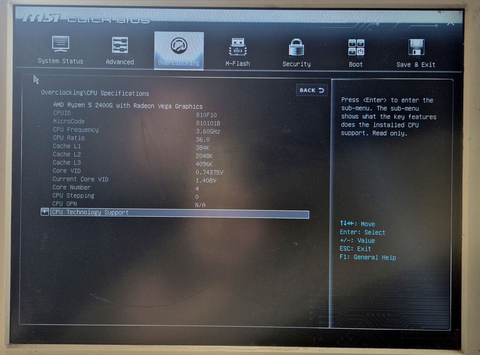480x355 pixels.
Task: Open the M-Flash BIOS chip icon
Action: (x=238, y=47)
